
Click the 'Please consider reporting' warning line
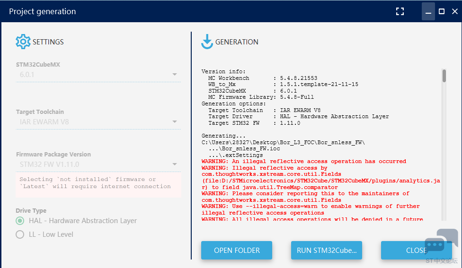click(x=305, y=193)
